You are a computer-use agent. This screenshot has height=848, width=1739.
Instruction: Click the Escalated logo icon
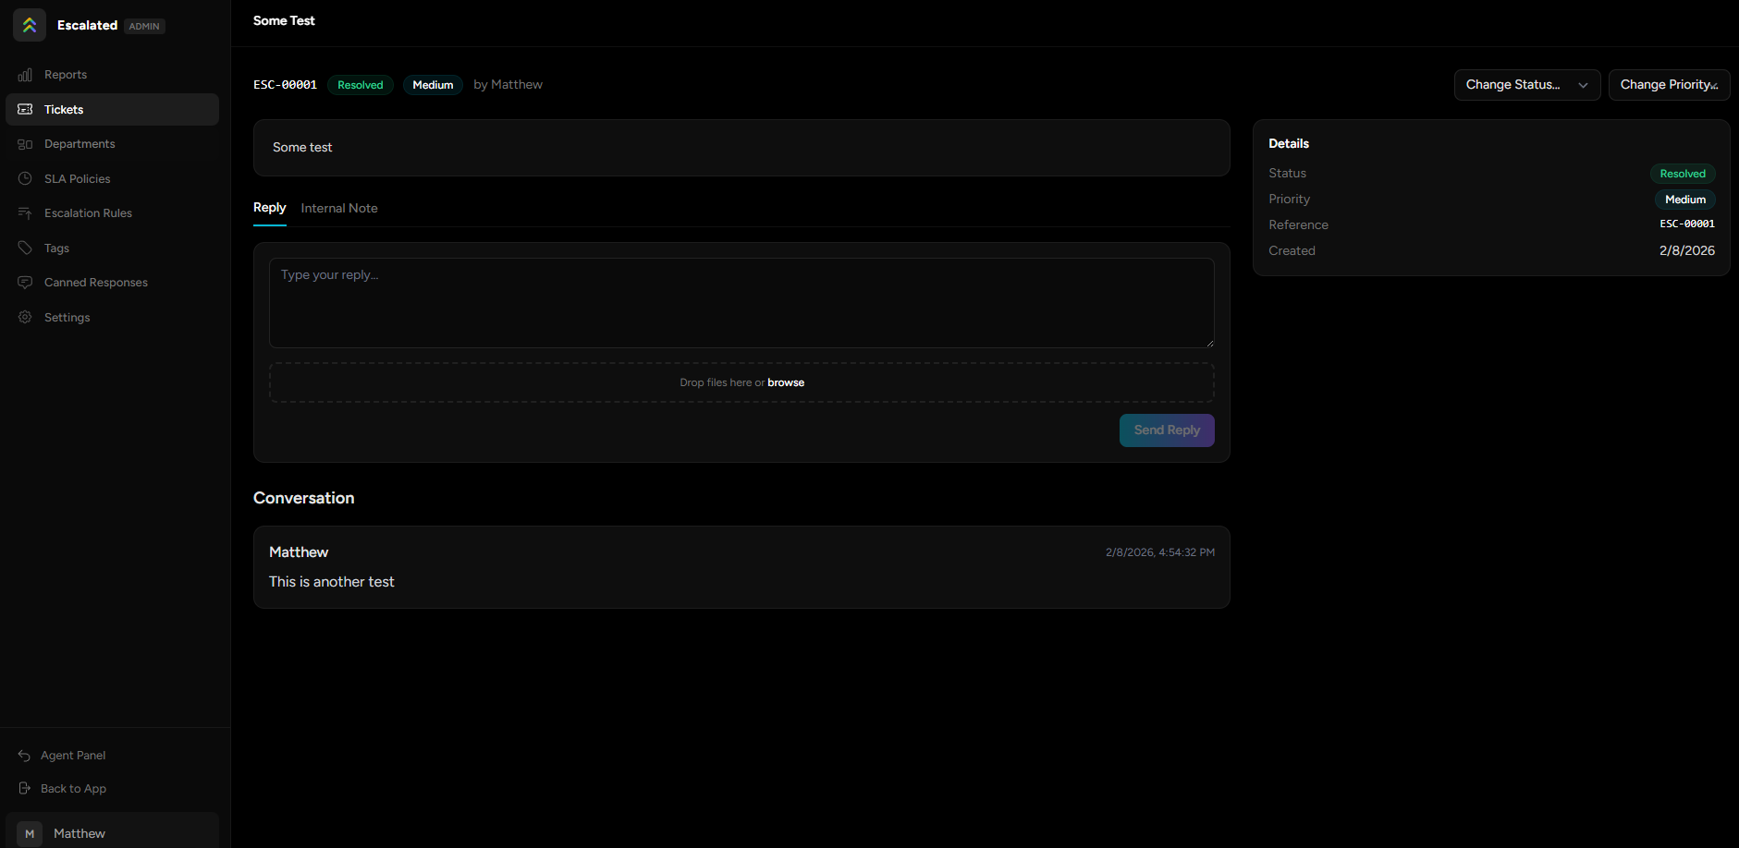pos(29,24)
